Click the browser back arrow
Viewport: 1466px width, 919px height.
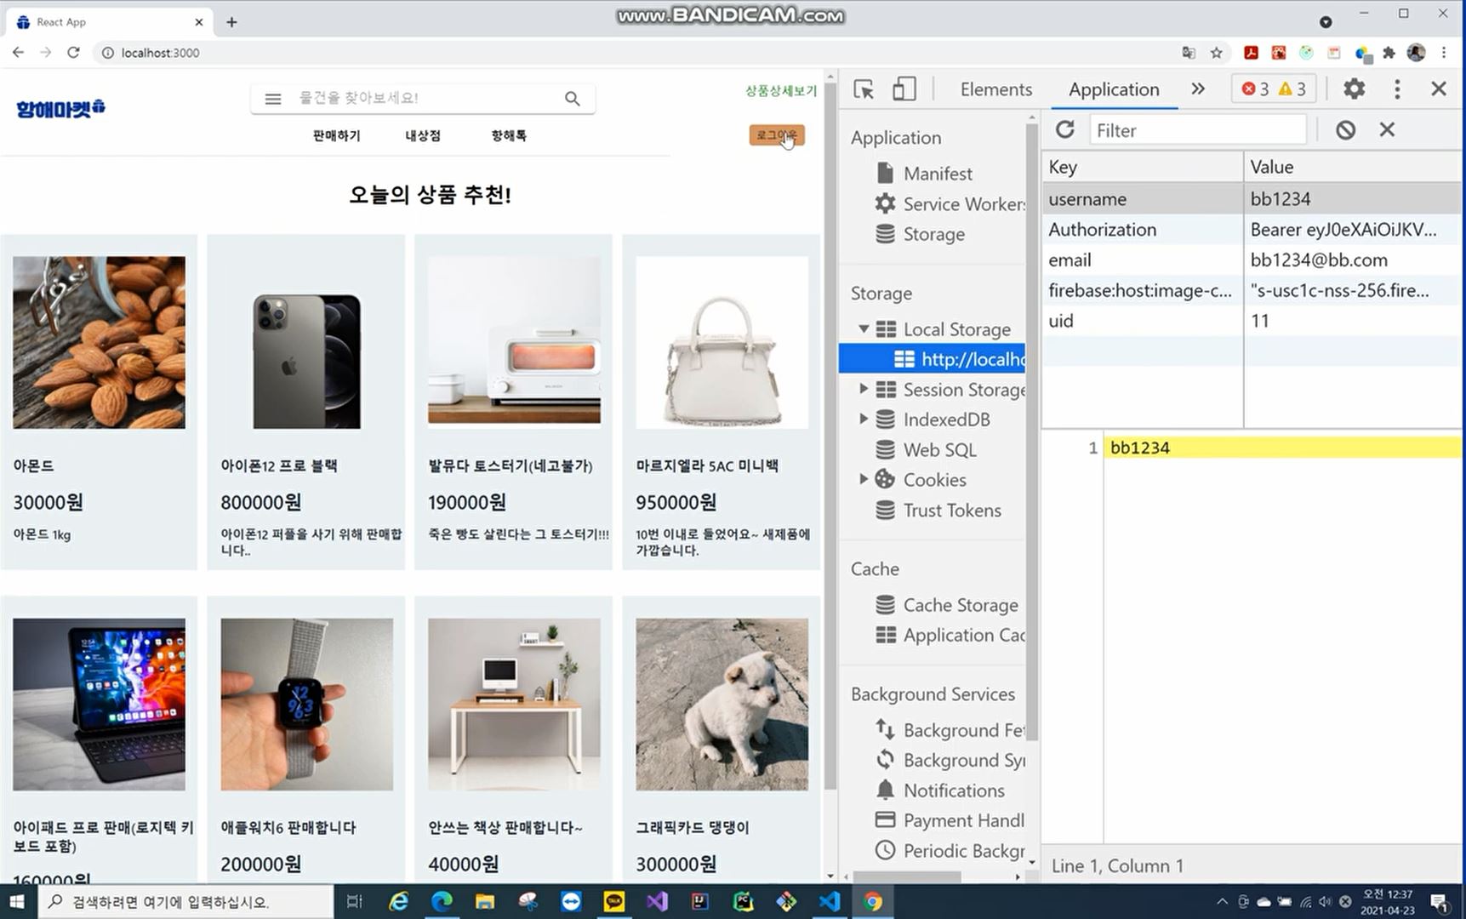pyautogui.click(x=18, y=53)
